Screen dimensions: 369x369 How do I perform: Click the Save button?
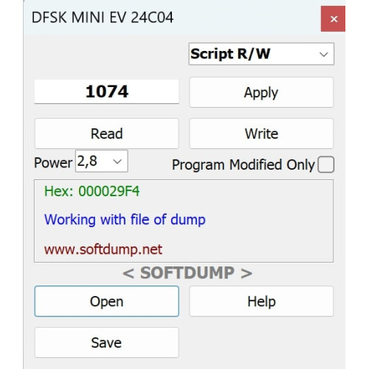click(x=106, y=342)
